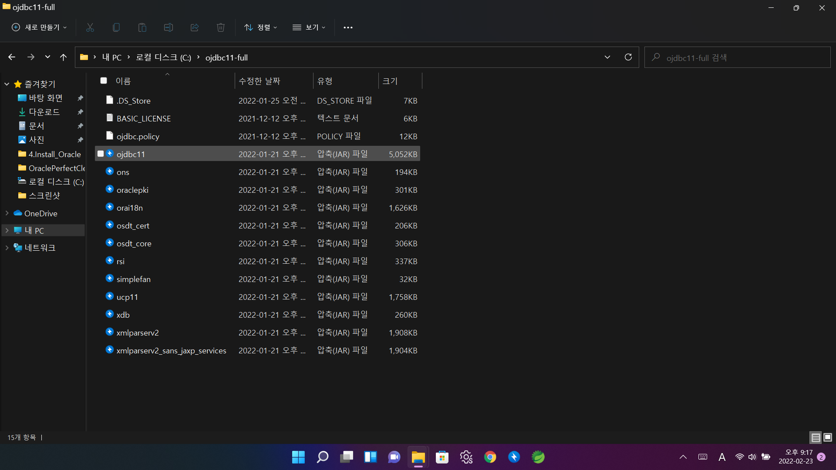Open the 새로 만들기 menu
This screenshot has width=836, height=470.
(x=39, y=27)
